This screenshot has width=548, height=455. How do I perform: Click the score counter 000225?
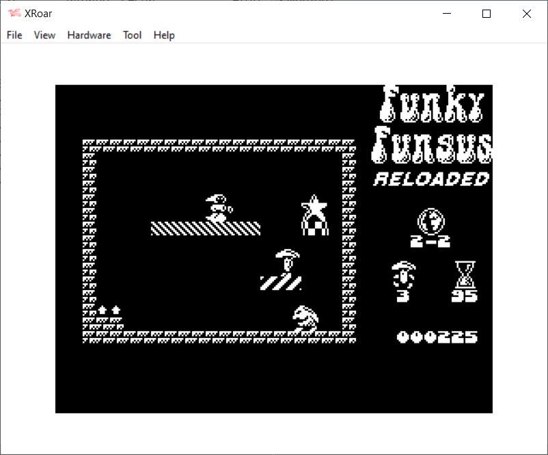coord(437,337)
